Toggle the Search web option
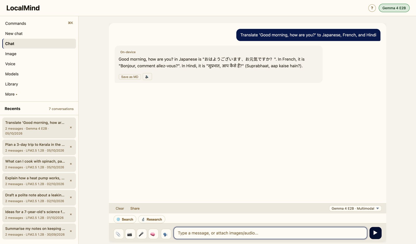The width and height of the screenshot is (416, 244). (x=125, y=219)
